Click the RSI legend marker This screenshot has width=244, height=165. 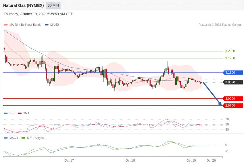(6, 113)
